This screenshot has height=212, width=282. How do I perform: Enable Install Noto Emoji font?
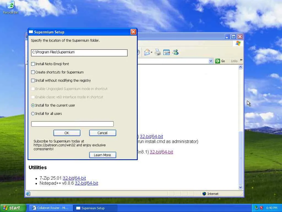coord(33,64)
